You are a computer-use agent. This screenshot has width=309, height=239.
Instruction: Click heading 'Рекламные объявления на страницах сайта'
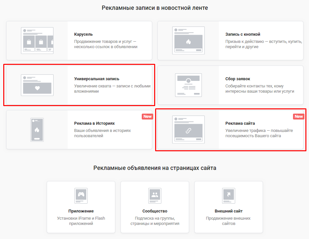click(155, 168)
